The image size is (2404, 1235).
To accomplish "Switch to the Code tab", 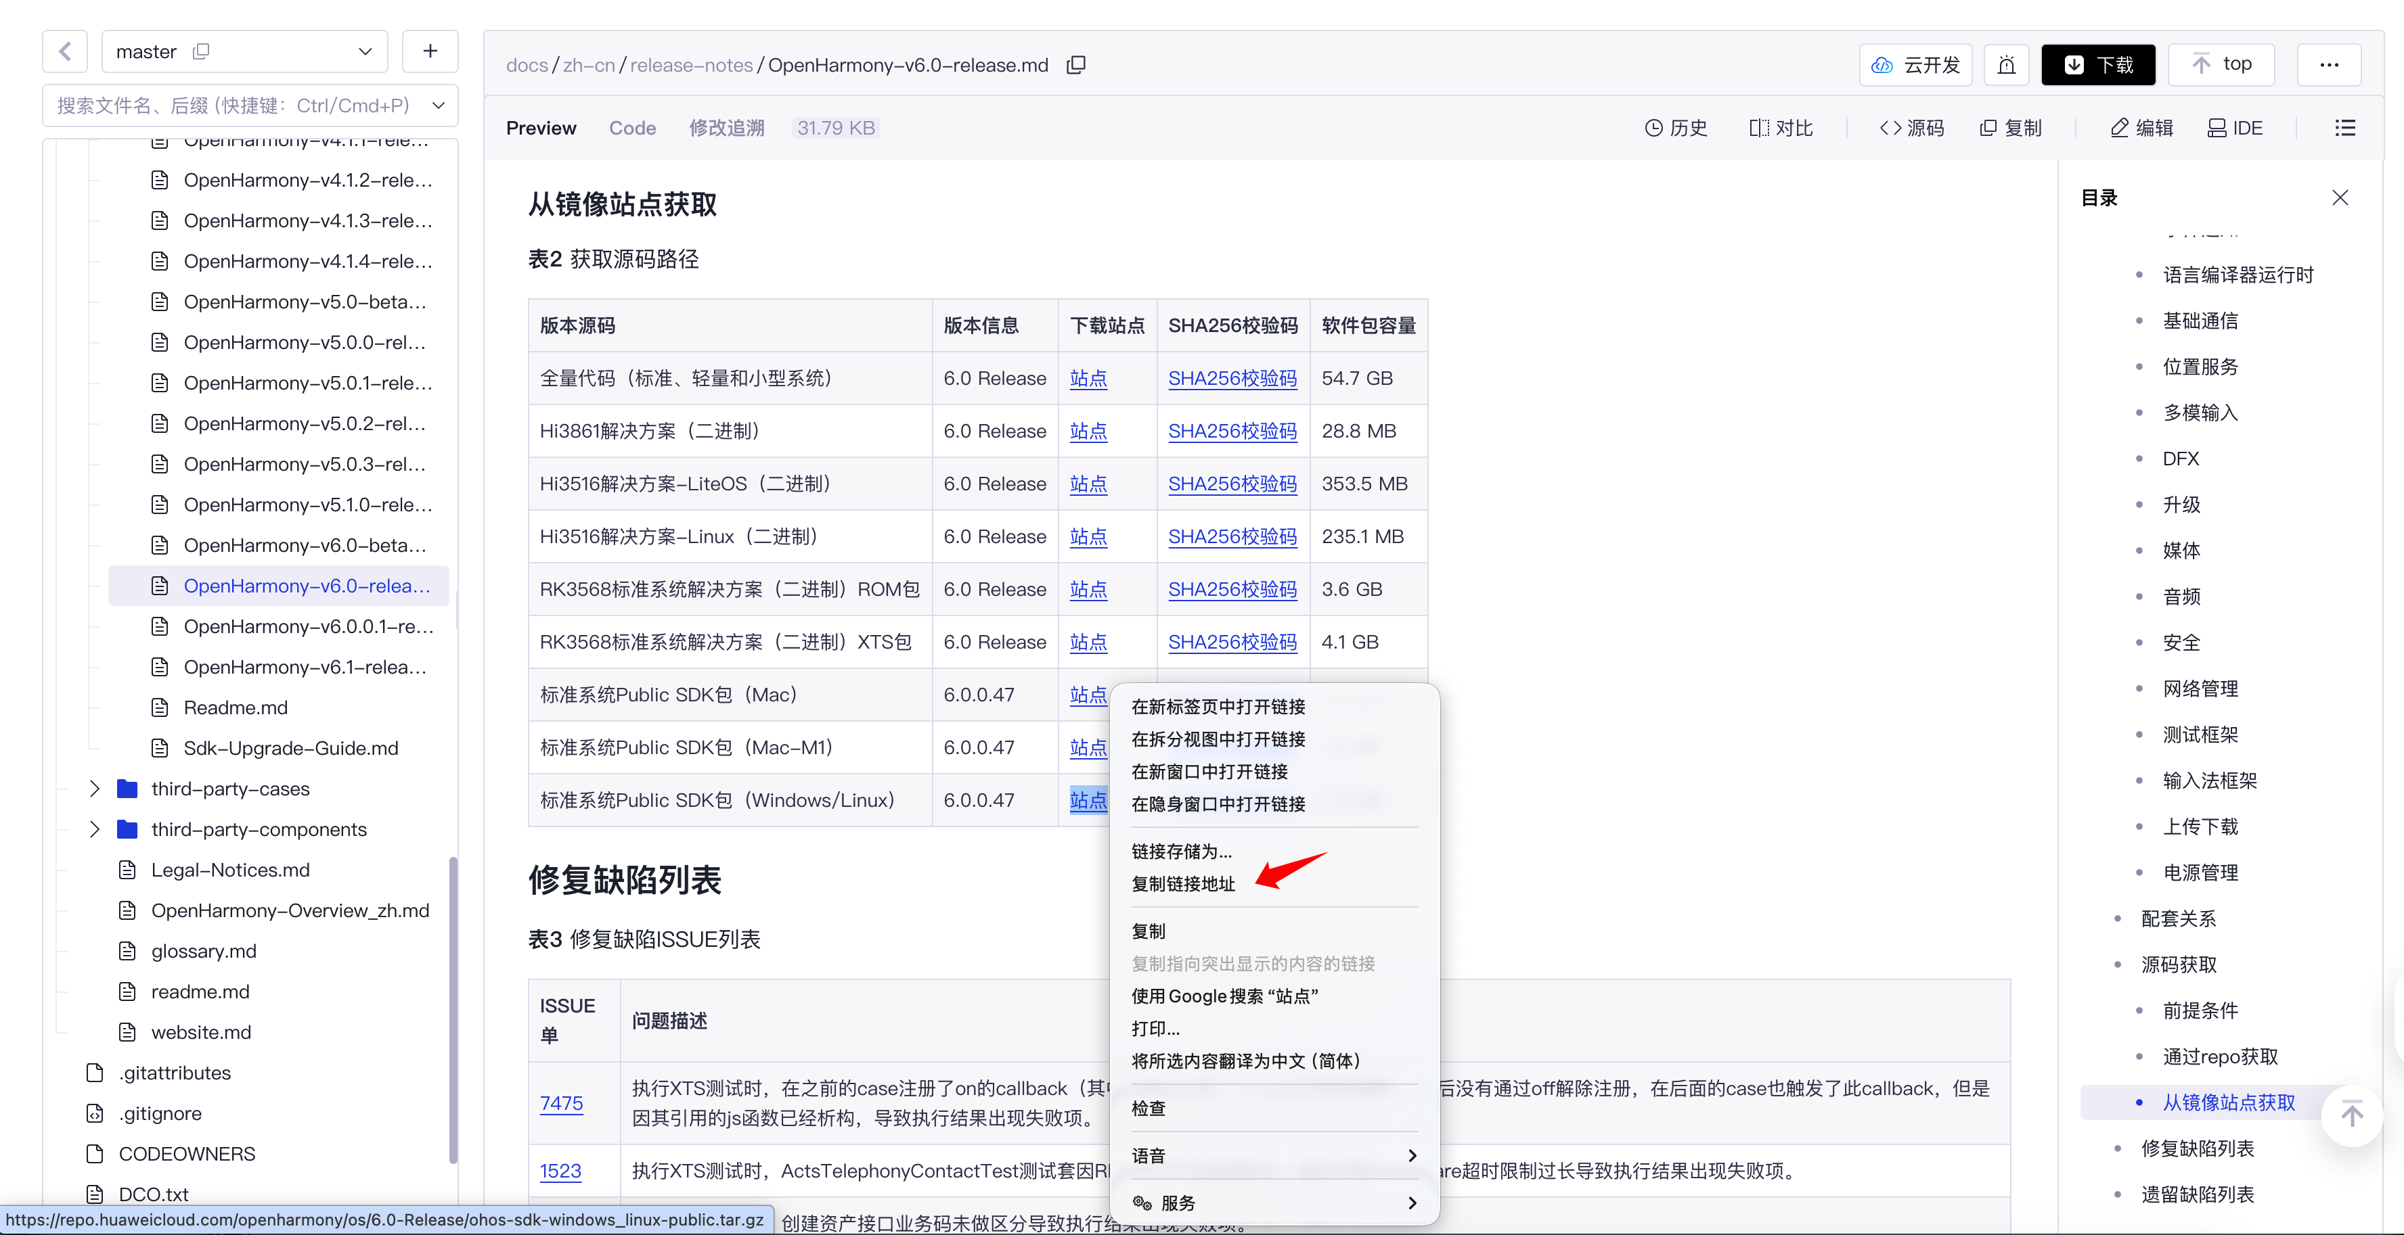I will (633, 128).
